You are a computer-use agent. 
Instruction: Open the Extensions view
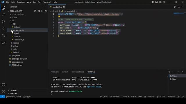tap(3, 36)
